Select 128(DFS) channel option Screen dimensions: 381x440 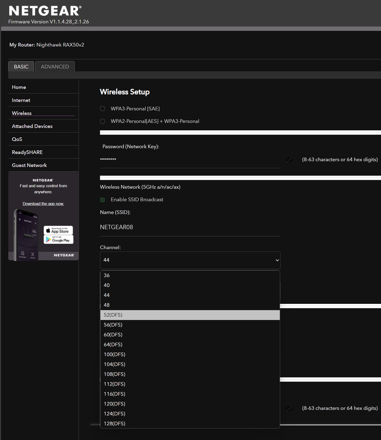click(190, 423)
